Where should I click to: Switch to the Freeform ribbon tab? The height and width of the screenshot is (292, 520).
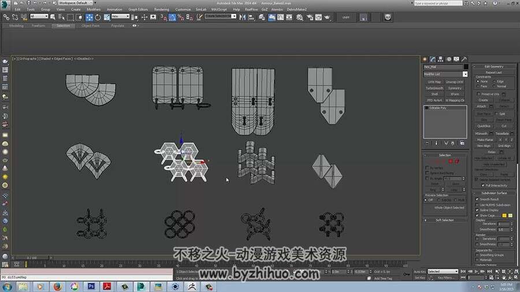[x=38, y=25]
